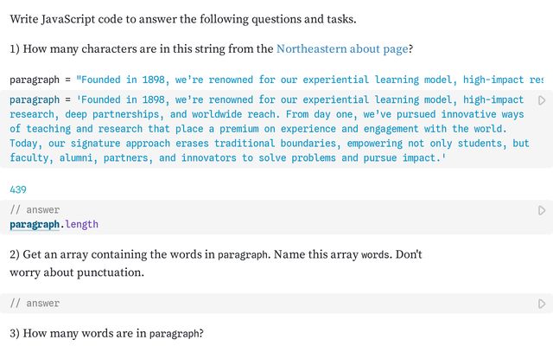Select the bold paragraph identifier in code
The width and height of the screenshot is (553, 346).
click(35, 225)
